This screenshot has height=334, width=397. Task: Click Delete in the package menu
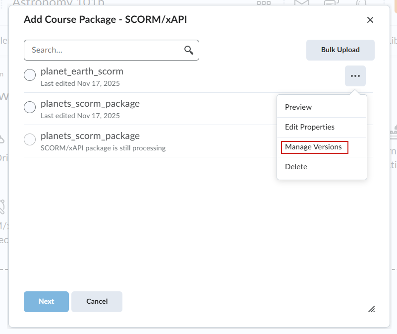[x=296, y=167]
